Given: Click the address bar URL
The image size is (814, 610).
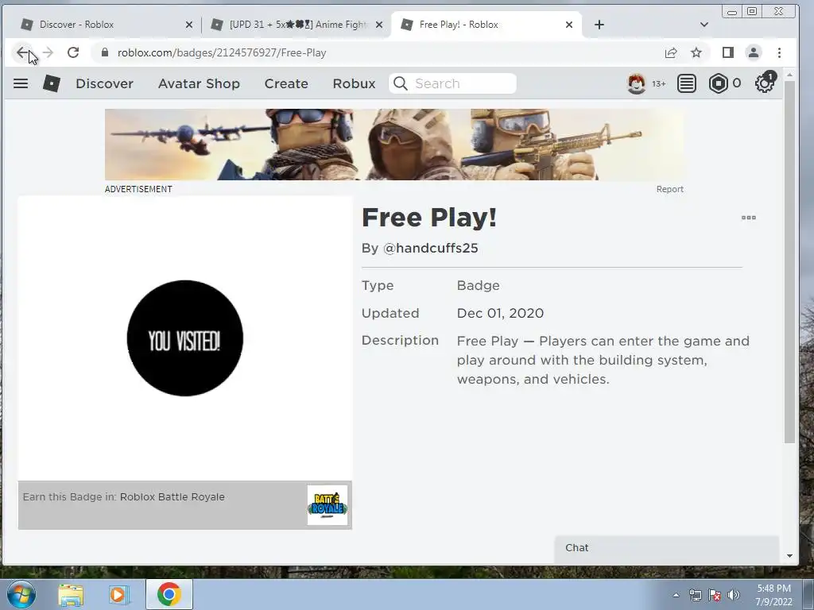Looking at the screenshot, I should (222, 52).
